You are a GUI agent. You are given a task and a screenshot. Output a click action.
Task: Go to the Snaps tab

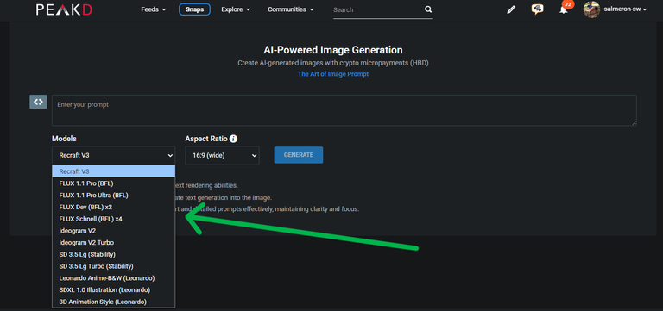coord(194,9)
